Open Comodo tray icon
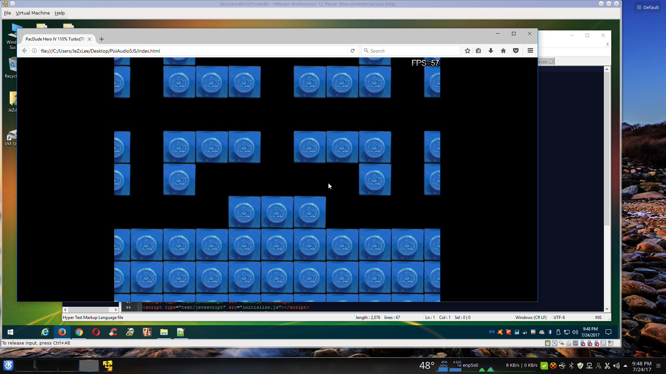 click(509, 332)
